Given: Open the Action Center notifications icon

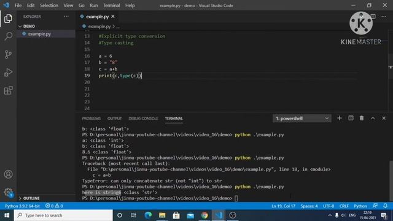Looking at the screenshot, I should click(x=384, y=215).
